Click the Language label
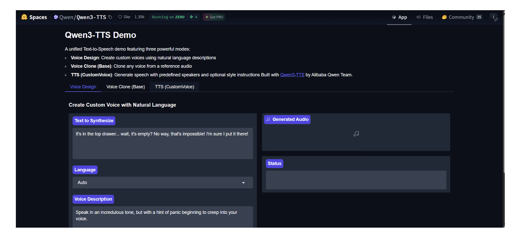 pos(85,170)
